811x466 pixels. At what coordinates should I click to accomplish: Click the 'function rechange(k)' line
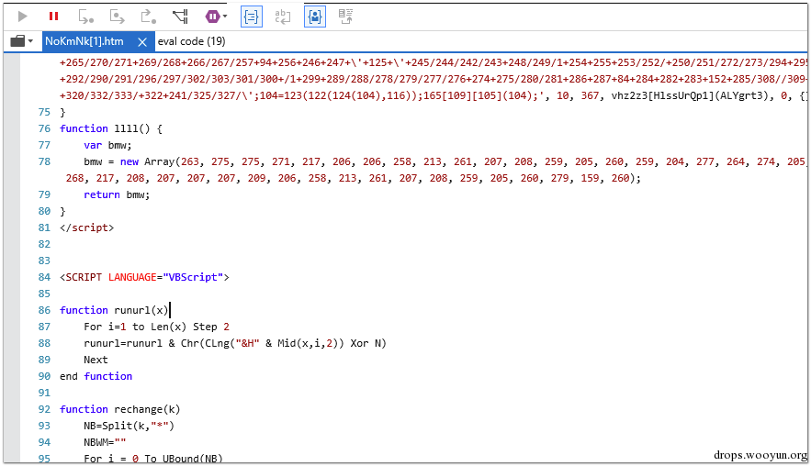pos(120,409)
